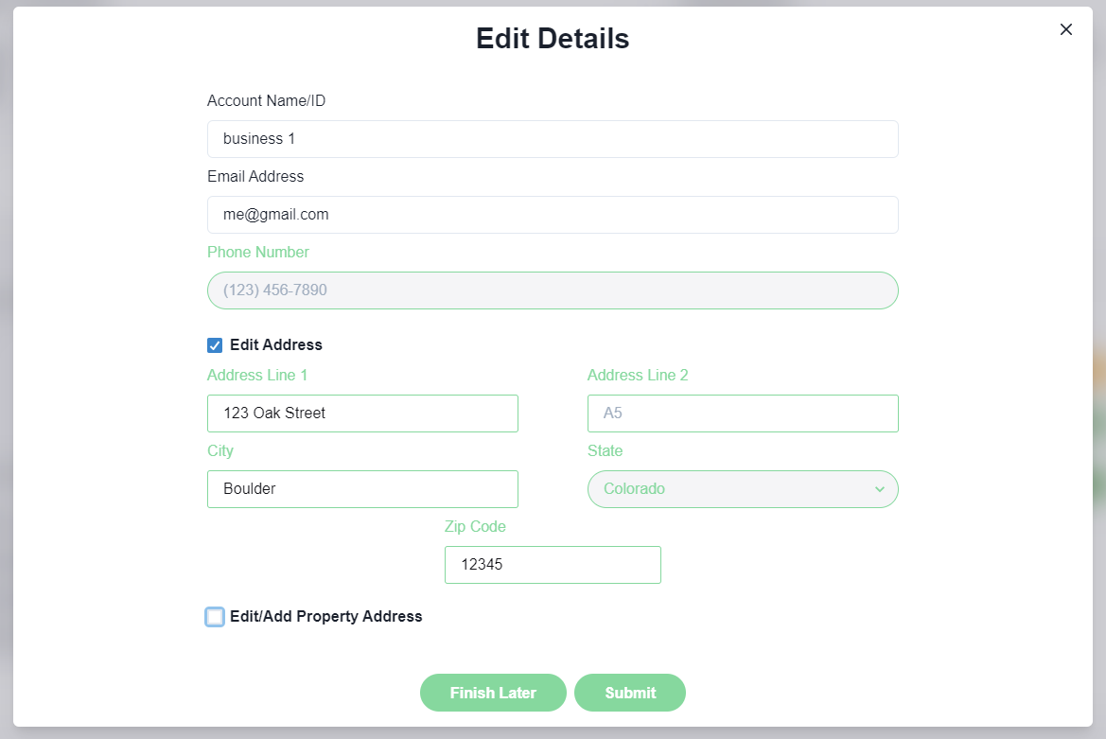Click the chevron arrow in State selector

coord(879,489)
